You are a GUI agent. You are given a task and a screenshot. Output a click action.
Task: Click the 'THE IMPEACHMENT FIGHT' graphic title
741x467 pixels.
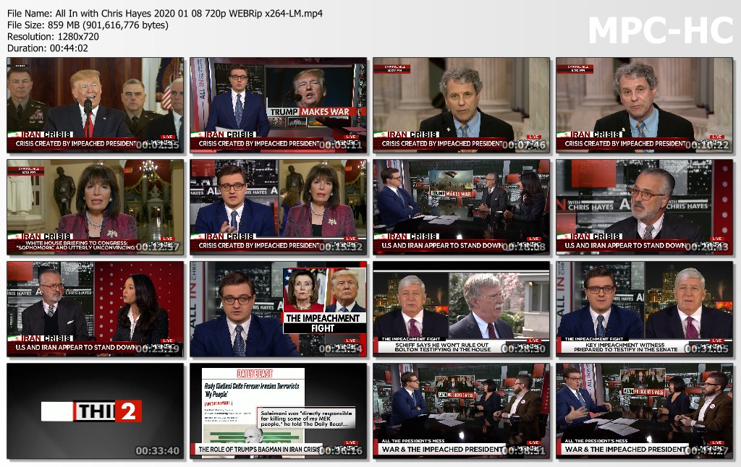click(x=323, y=323)
